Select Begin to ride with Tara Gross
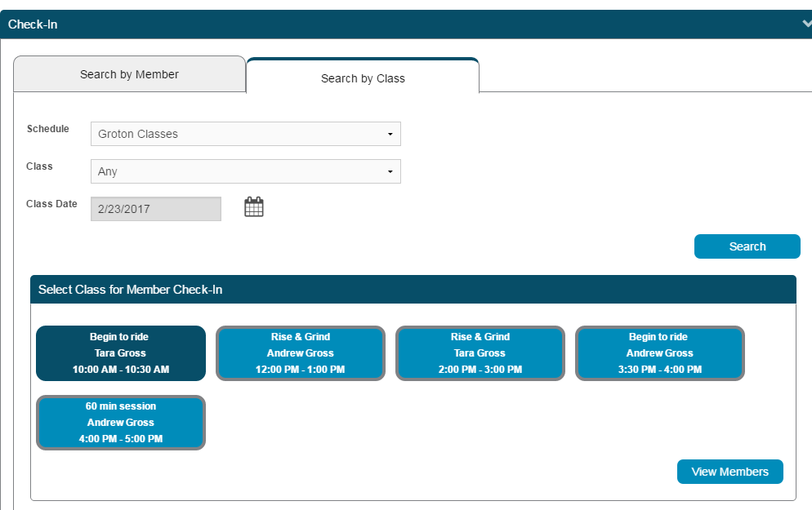Screen dimensions: 812x510 click(x=121, y=353)
